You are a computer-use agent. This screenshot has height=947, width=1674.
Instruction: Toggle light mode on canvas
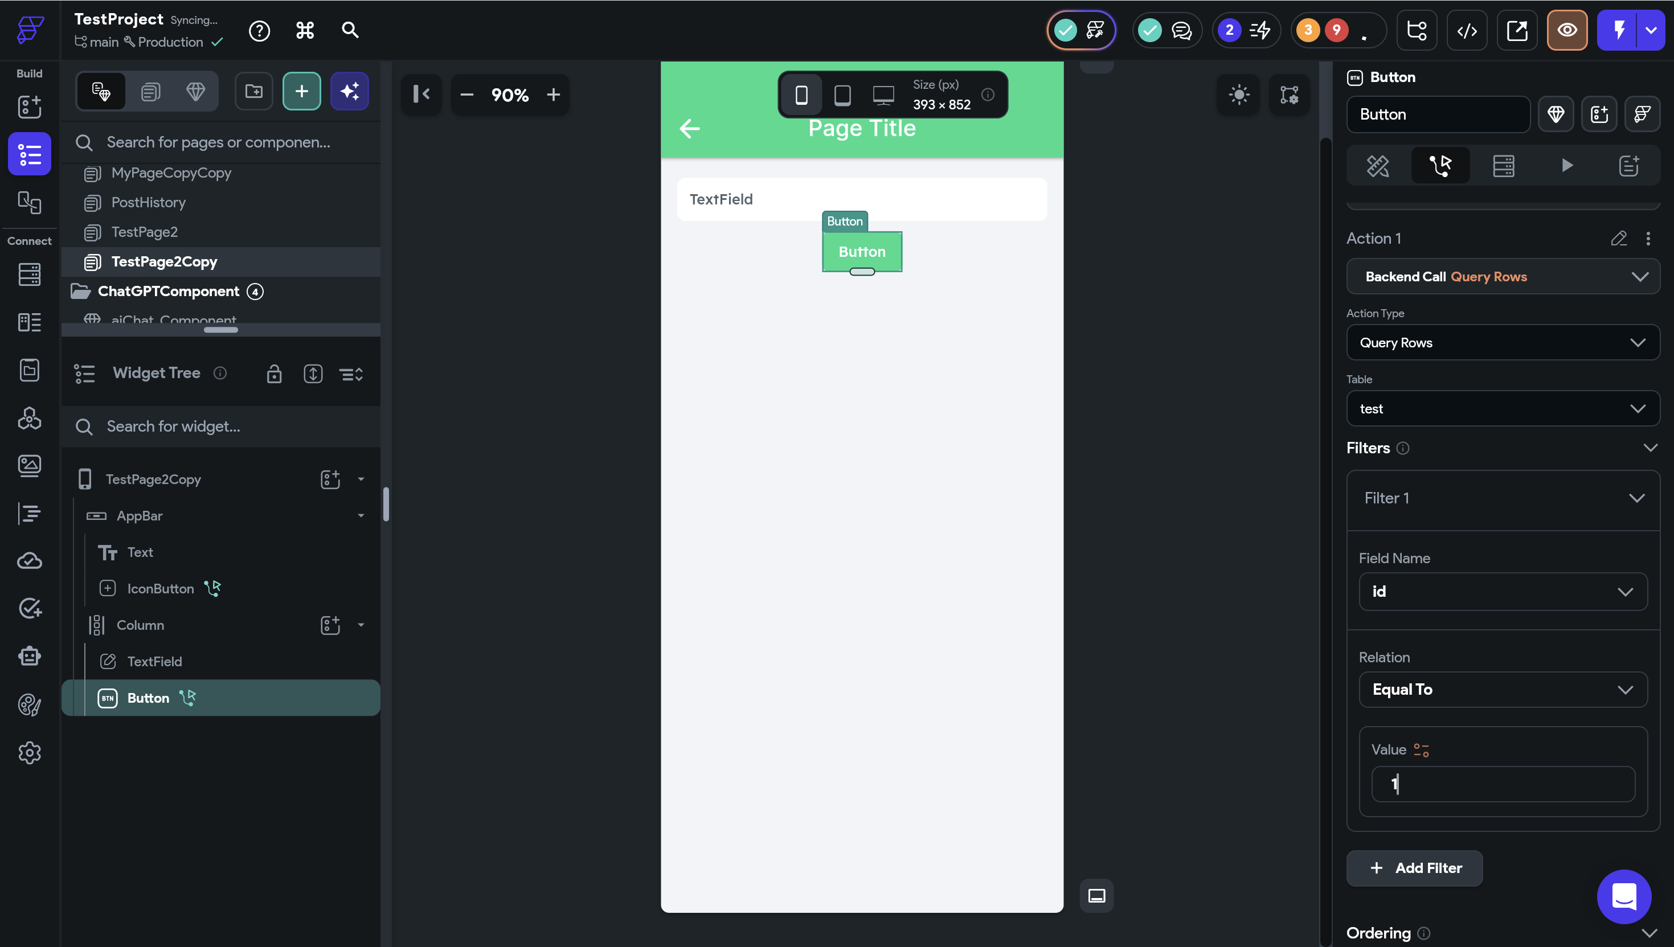(1239, 95)
